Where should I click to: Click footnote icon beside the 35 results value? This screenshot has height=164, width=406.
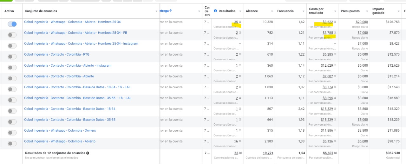240,22
